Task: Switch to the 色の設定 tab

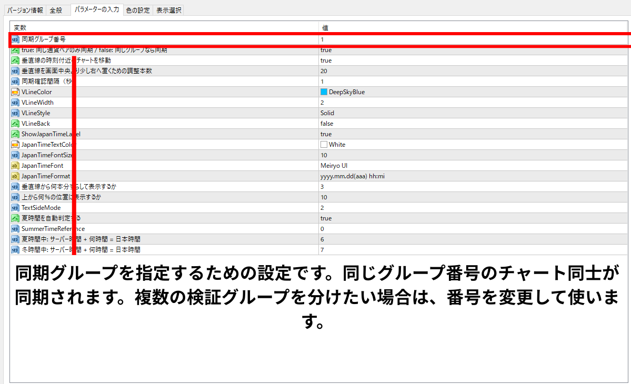Action: [x=138, y=10]
